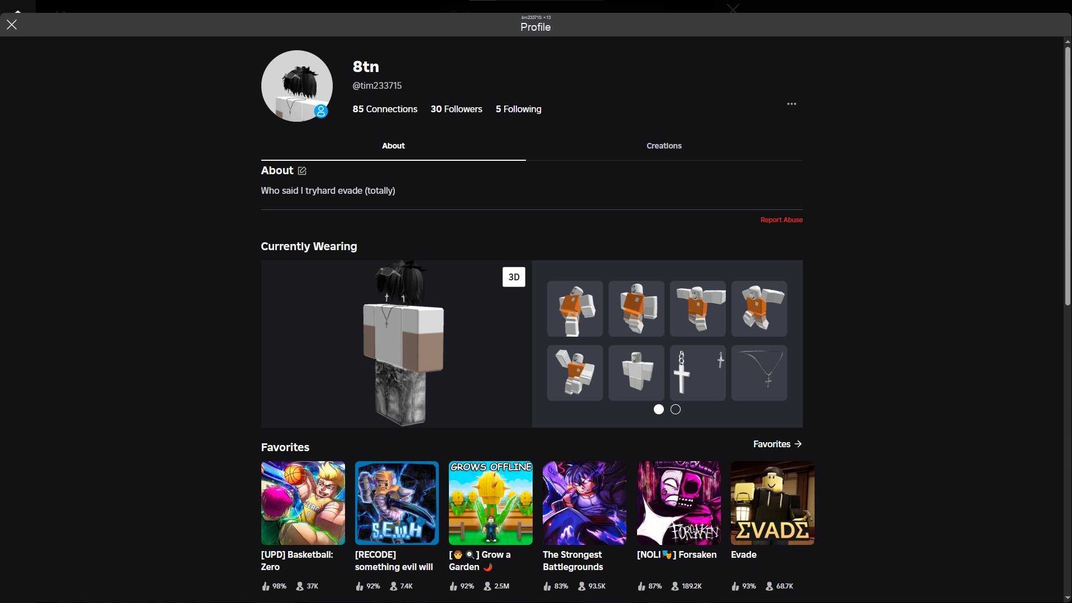Open the waving animation item in bottom row

575,373
